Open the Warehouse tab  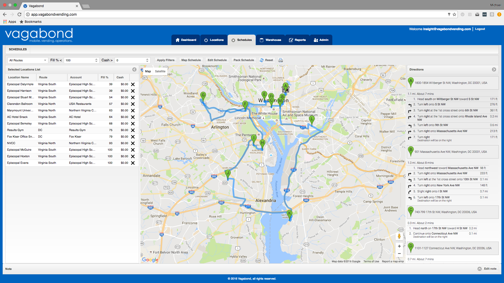(270, 40)
